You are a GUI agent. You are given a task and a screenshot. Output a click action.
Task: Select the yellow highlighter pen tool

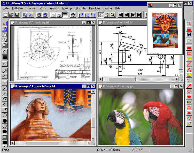point(189,124)
